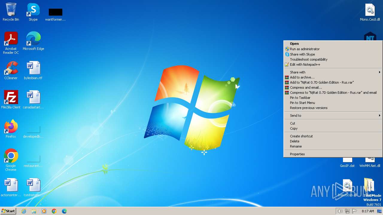Select the WinMM.Net.dll file

point(370,163)
